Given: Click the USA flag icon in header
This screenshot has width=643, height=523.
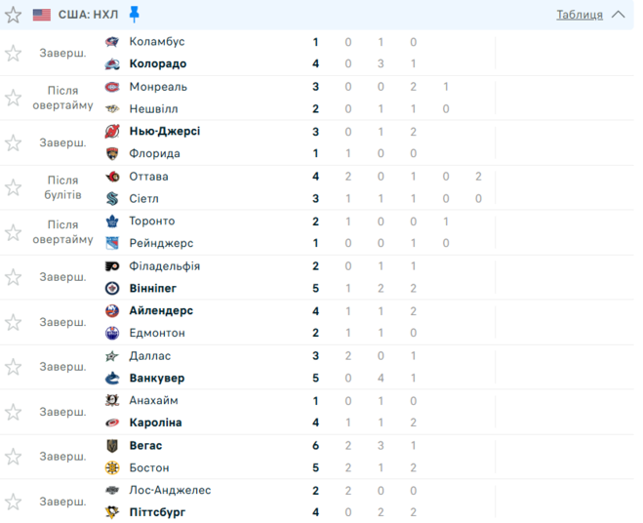Looking at the screenshot, I should (x=42, y=15).
